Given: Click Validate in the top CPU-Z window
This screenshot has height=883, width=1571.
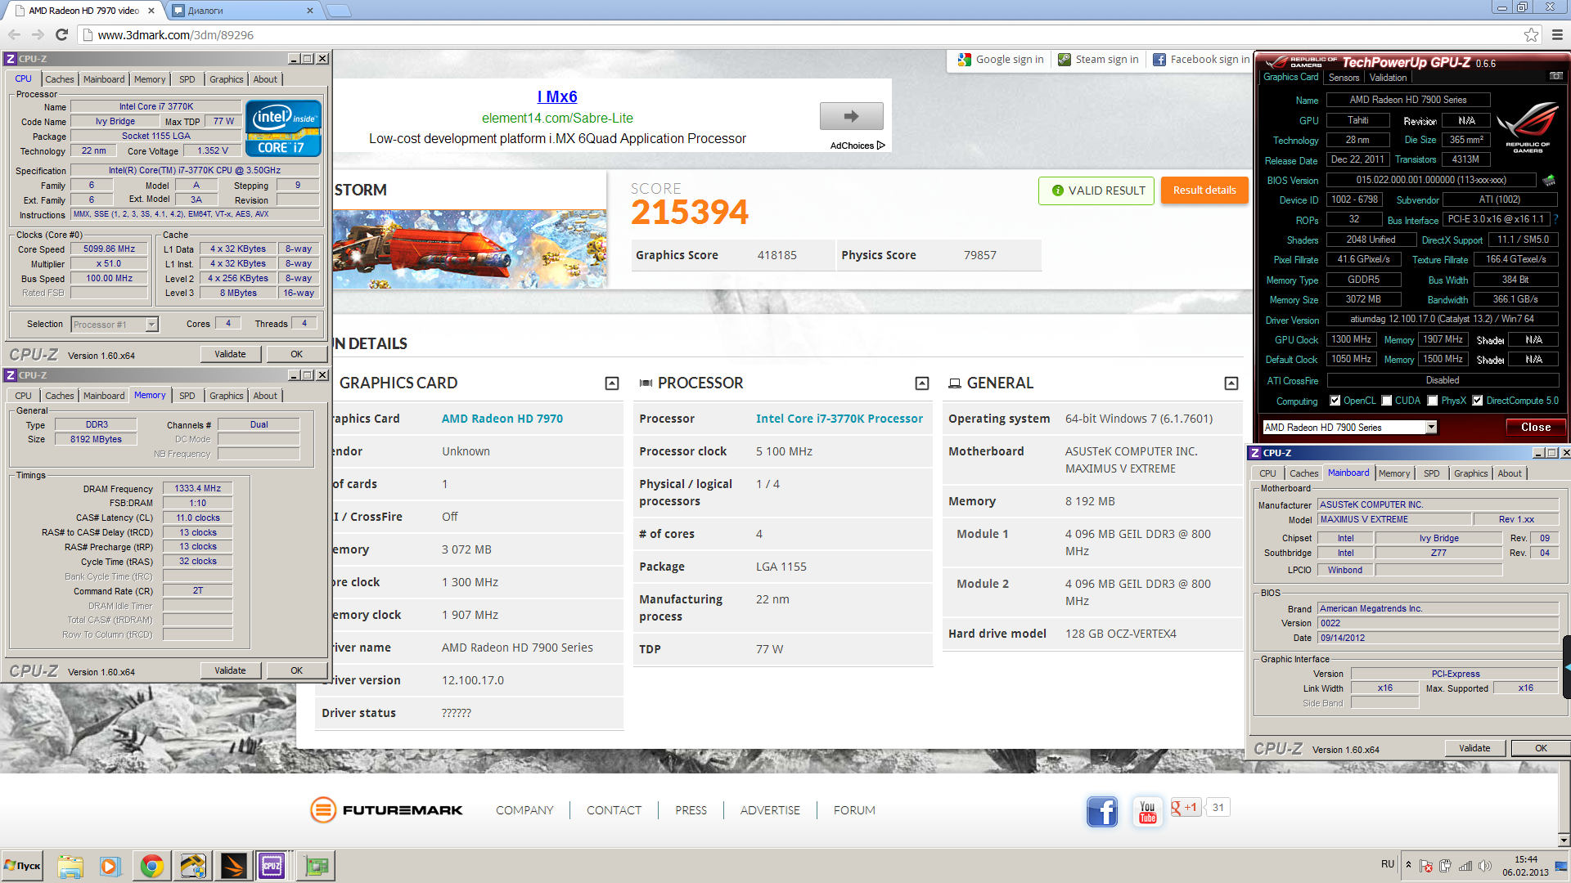Looking at the screenshot, I should [x=230, y=354].
